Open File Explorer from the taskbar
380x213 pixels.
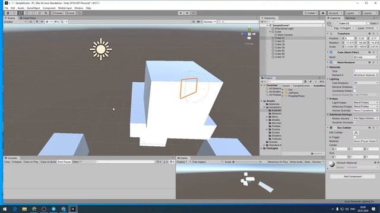24,209
